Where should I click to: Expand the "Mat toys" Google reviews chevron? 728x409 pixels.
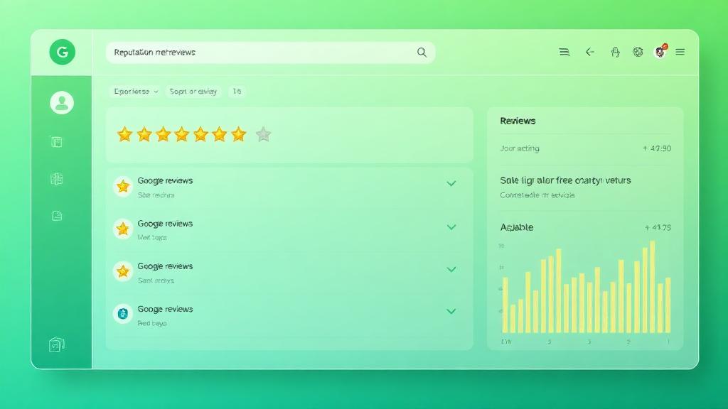pyautogui.click(x=451, y=227)
